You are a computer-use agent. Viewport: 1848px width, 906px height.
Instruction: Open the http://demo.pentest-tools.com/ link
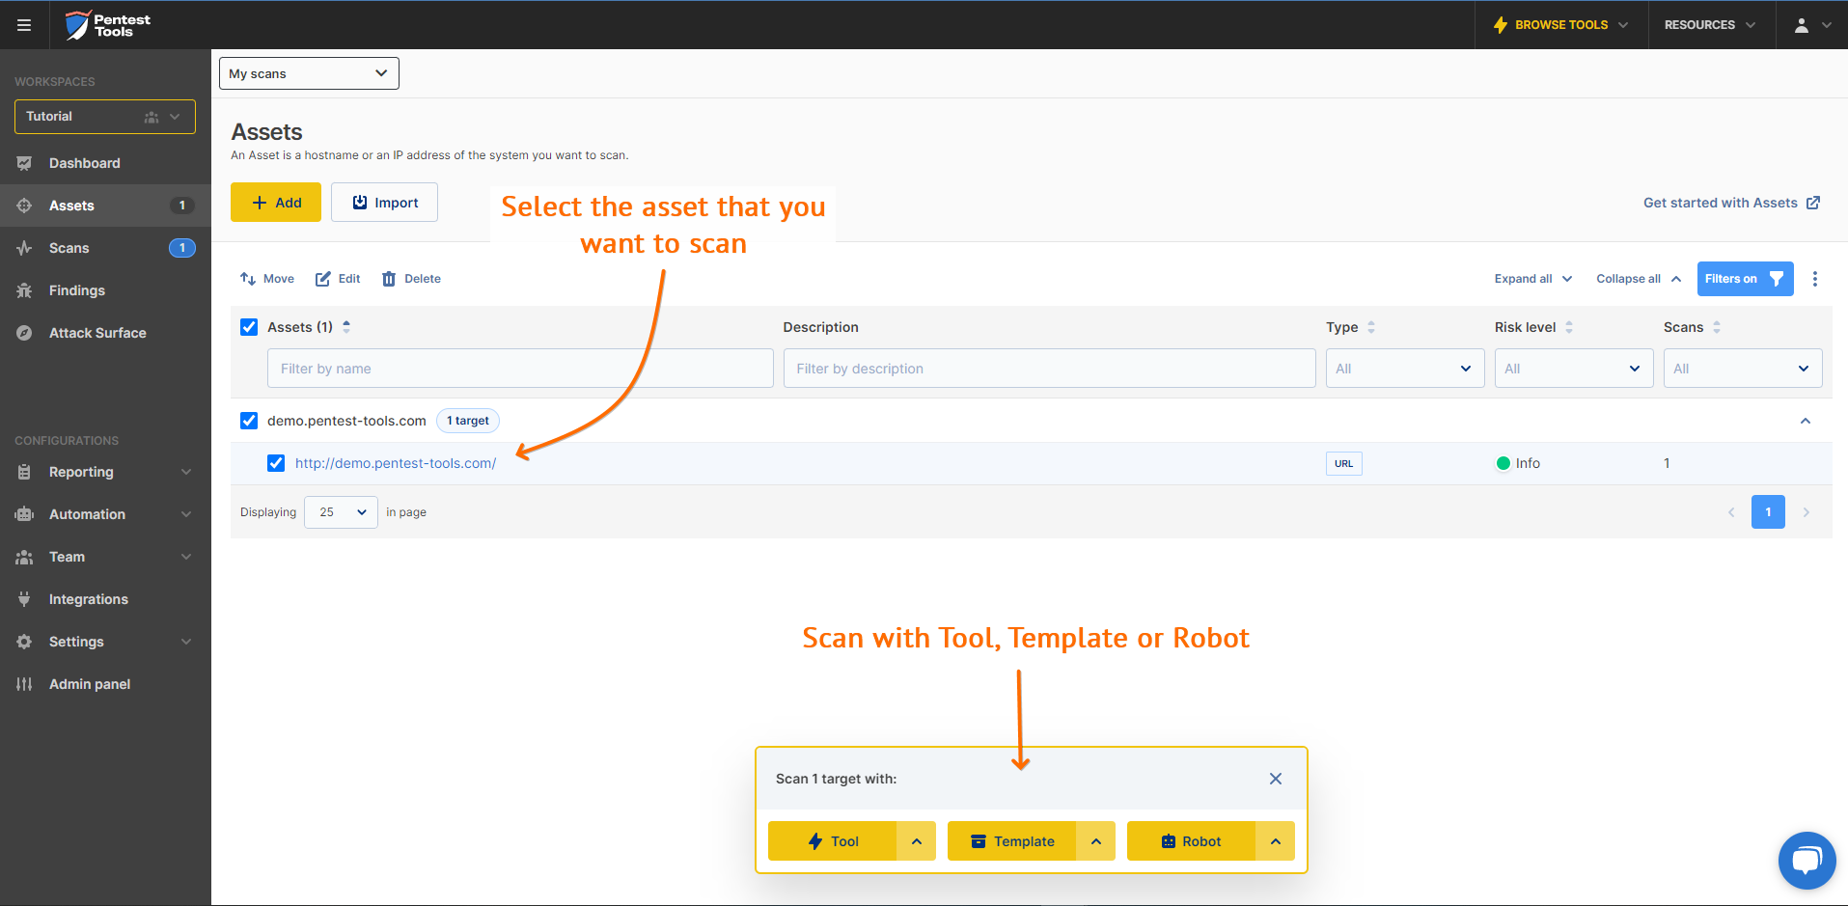click(x=396, y=463)
